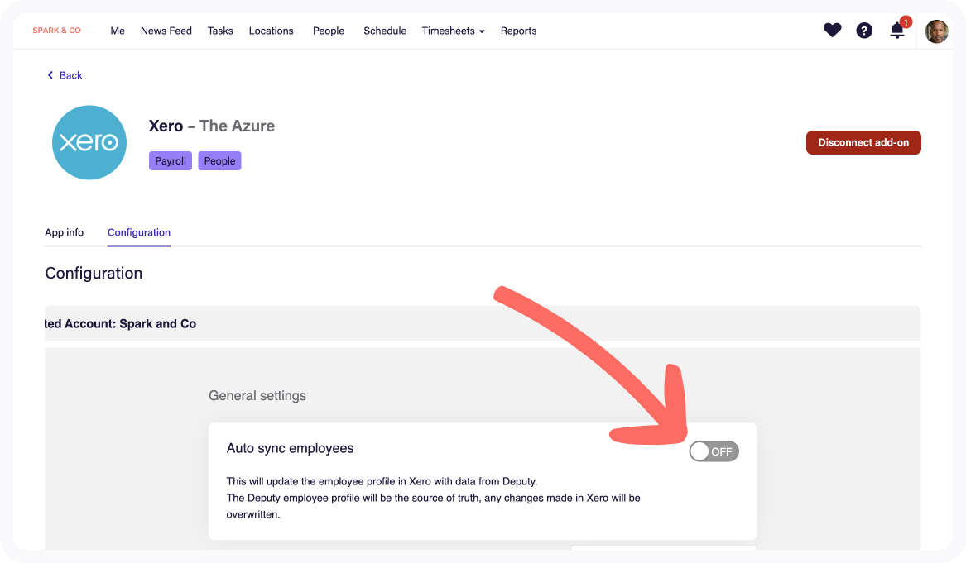Viewport: 966px width, 563px height.
Task: Open the user profile avatar
Action: pyautogui.click(x=936, y=31)
